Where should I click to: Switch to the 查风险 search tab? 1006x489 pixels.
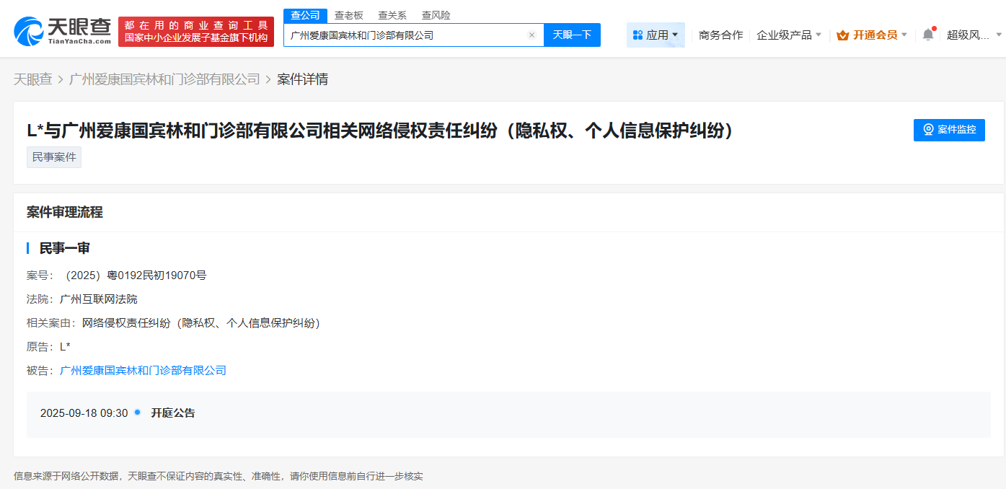tap(436, 15)
